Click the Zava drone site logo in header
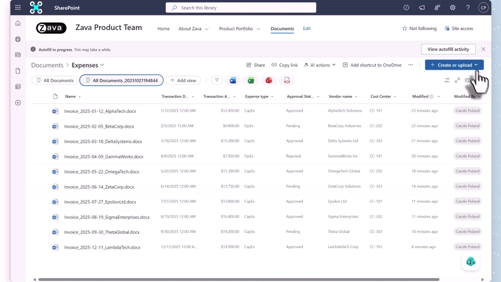Viewport: 501px width, 282px height. (36, 8)
